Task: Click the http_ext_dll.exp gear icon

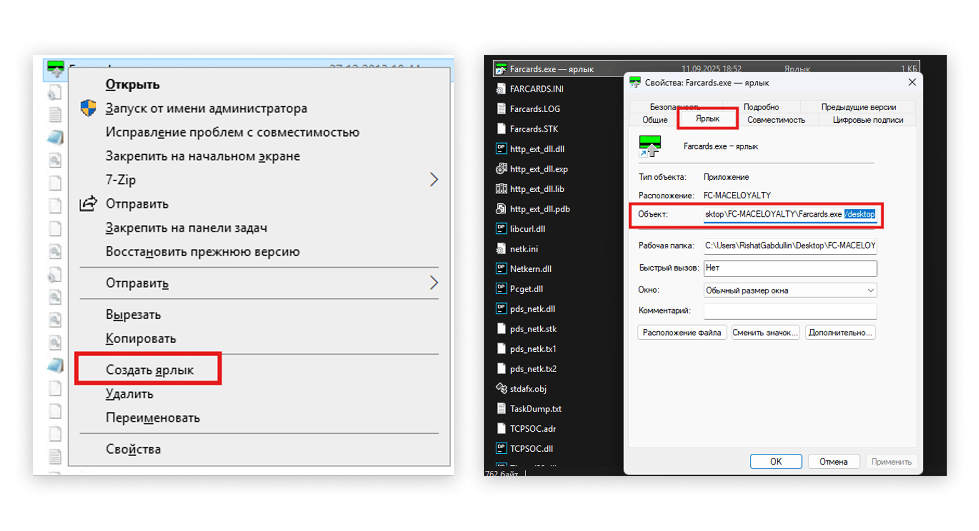Action: (501, 169)
